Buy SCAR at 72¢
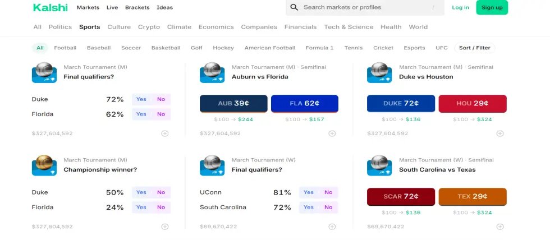This screenshot has height=240, width=550. pos(401,197)
